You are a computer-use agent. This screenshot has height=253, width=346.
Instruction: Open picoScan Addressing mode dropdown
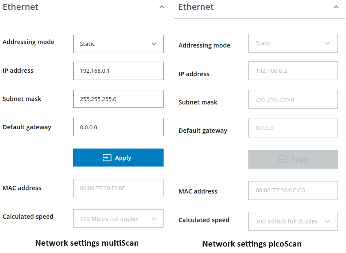click(x=293, y=43)
